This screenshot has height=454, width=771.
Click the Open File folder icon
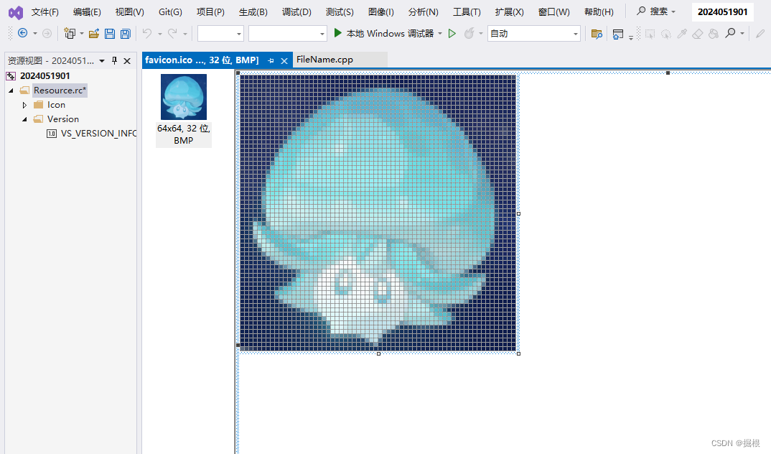[94, 34]
